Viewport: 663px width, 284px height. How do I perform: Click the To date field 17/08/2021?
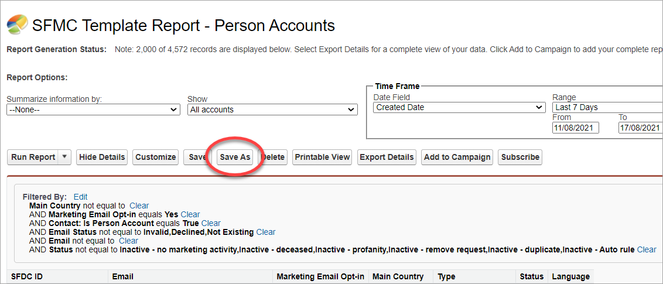641,128
